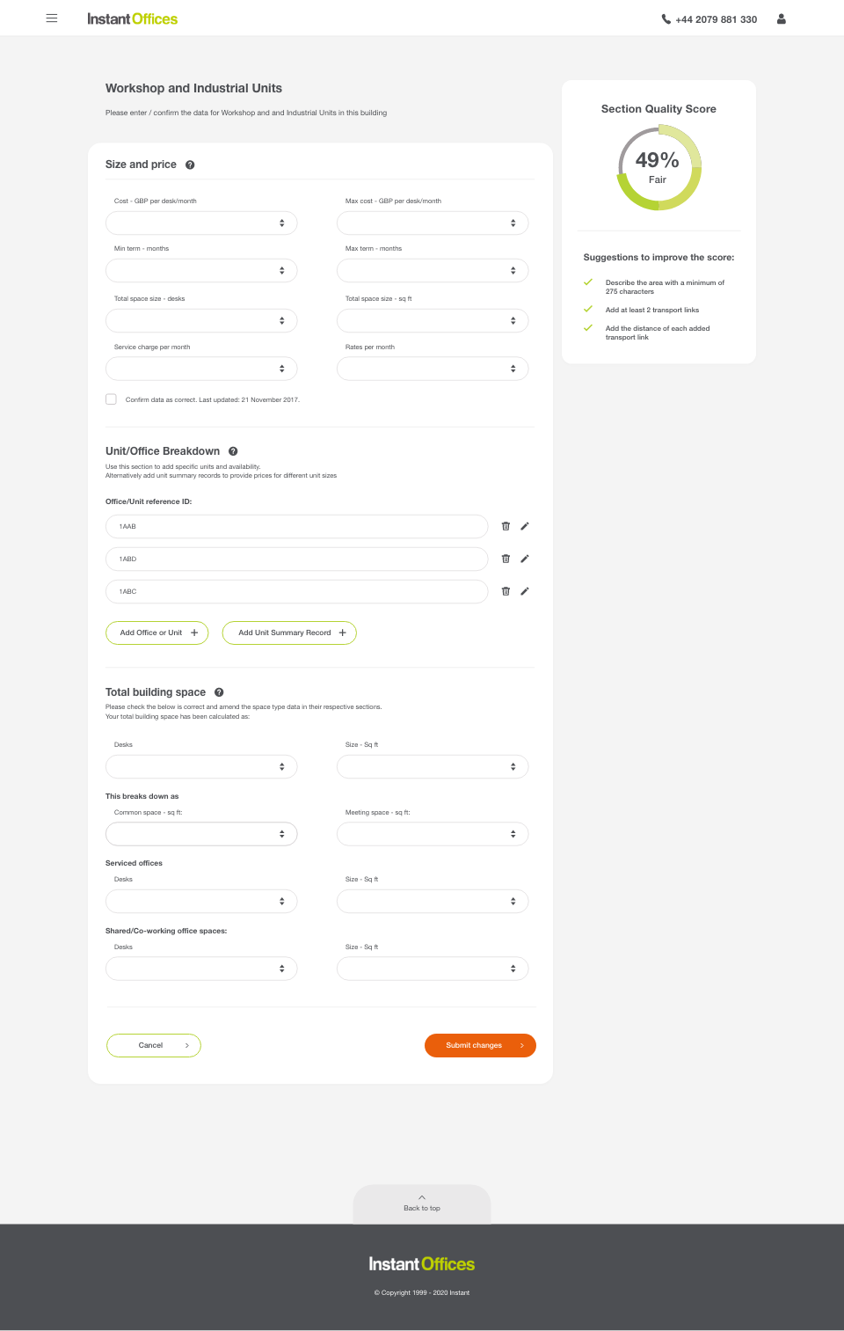Adjust Common space sq ft stepper

[282, 834]
